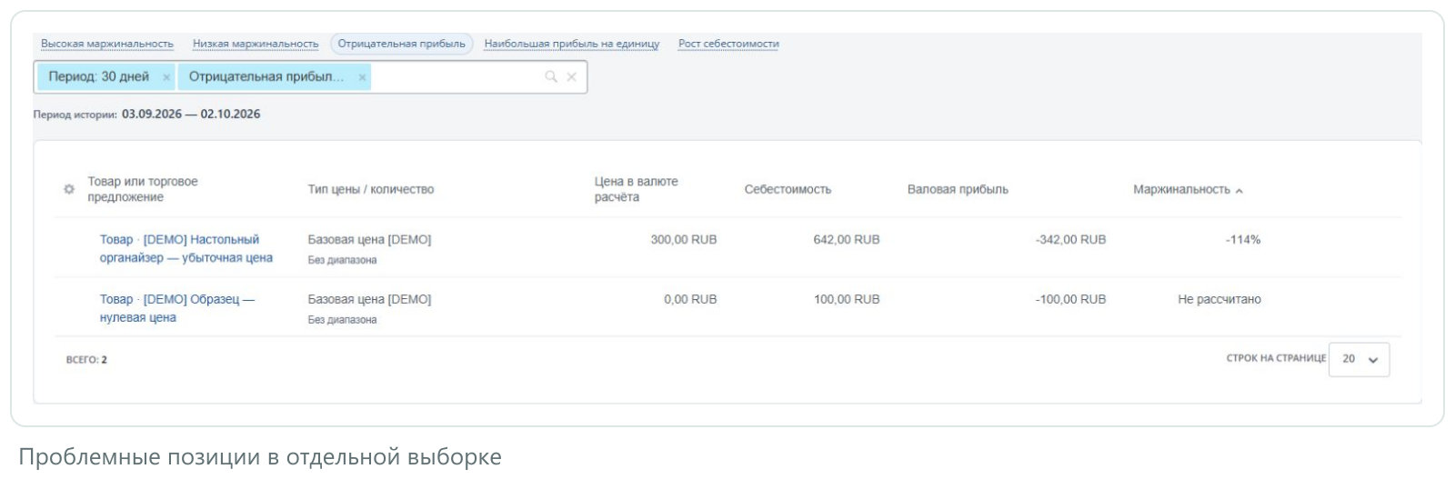Click the 'Период: 30 дней' filter chip
Screen dimensions: 1455x479
tap(99, 77)
